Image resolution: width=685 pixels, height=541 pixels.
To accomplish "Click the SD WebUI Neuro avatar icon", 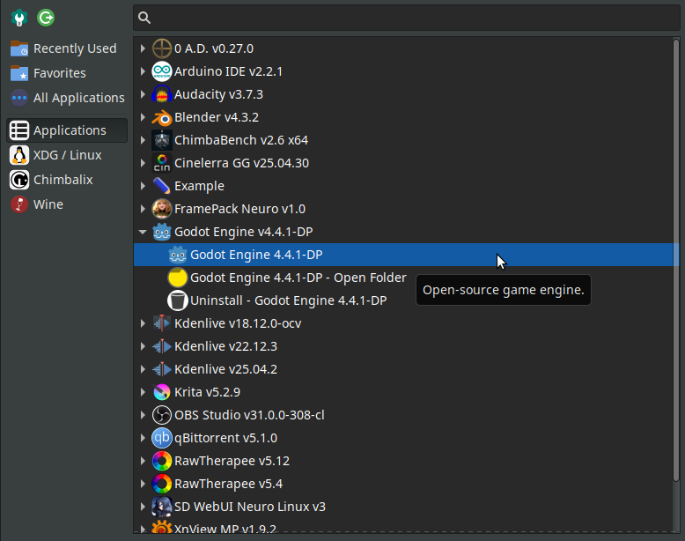I will (162, 507).
